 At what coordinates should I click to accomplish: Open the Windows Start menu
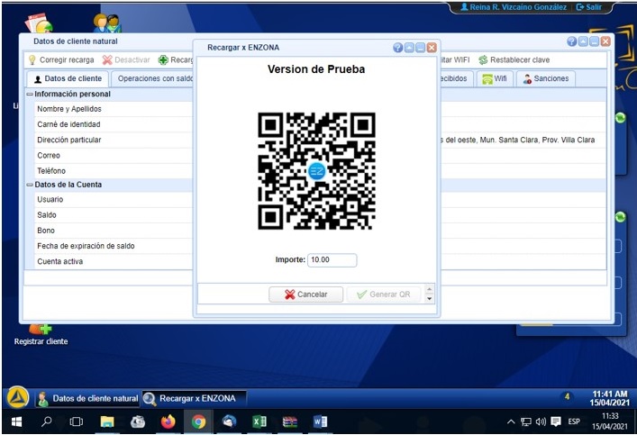click(x=16, y=422)
